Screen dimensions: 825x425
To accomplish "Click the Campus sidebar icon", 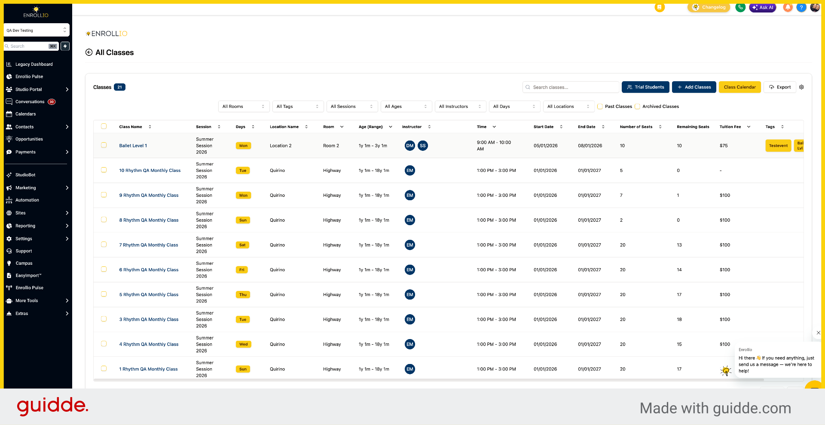I will (x=9, y=263).
